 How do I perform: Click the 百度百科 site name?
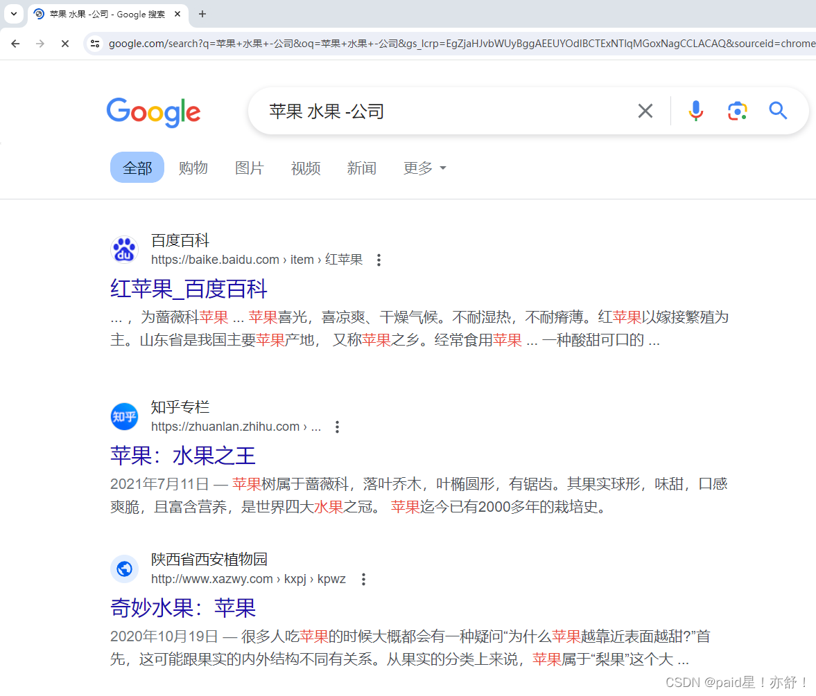[180, 240]
